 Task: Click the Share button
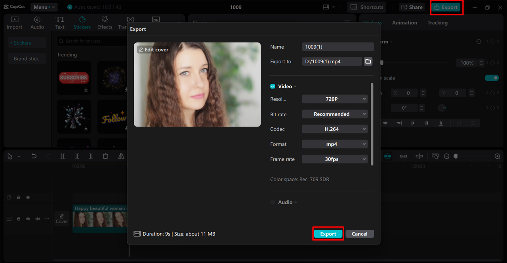412,7
